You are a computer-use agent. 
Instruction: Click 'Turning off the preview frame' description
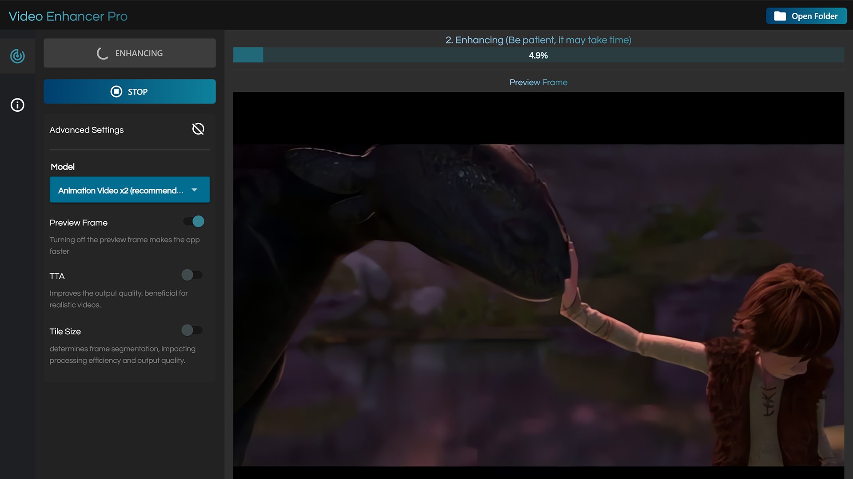[x=124, y=245]
